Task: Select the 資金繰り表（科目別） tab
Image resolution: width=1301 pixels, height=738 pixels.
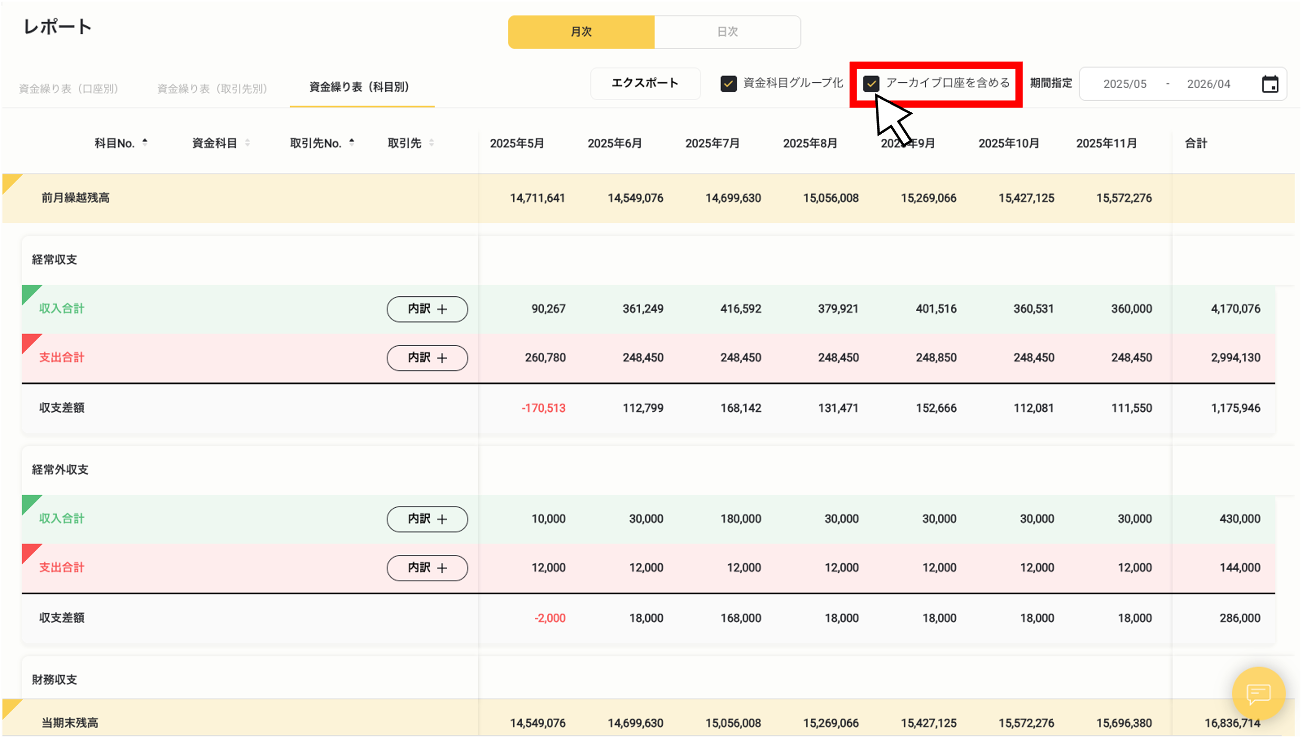Action: tap(360, 87)
